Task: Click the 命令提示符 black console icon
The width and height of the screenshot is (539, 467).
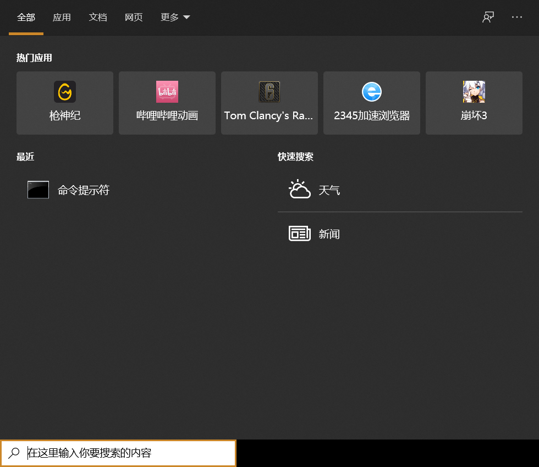Action: 38,190
